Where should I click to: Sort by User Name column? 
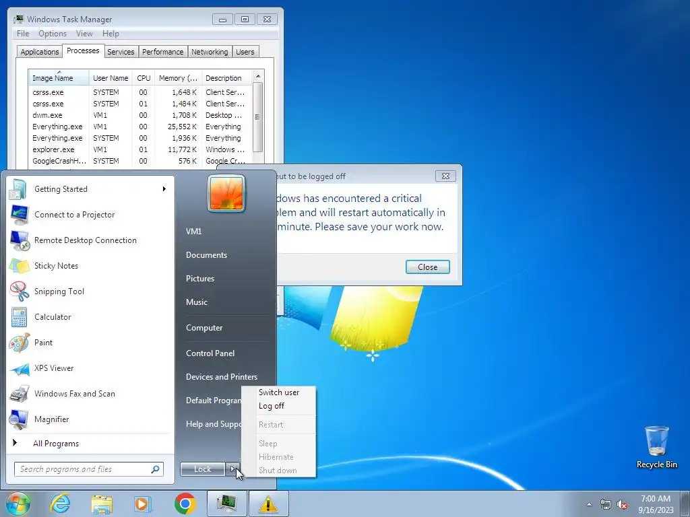pyautogui.click(x=111, y=78)
